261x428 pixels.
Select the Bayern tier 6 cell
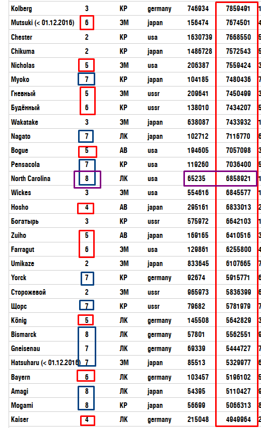[87, 377]
